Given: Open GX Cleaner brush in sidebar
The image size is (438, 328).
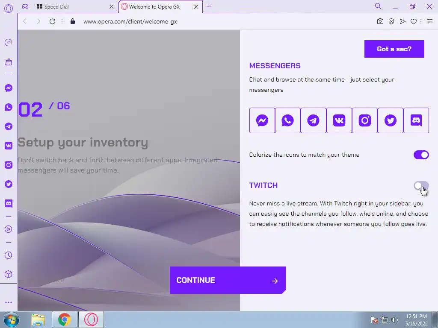Looking at the screenshot, I should tap(9, 62).
